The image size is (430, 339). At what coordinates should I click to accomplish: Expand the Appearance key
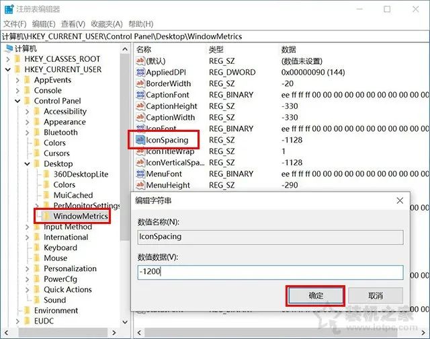[27, 122]
